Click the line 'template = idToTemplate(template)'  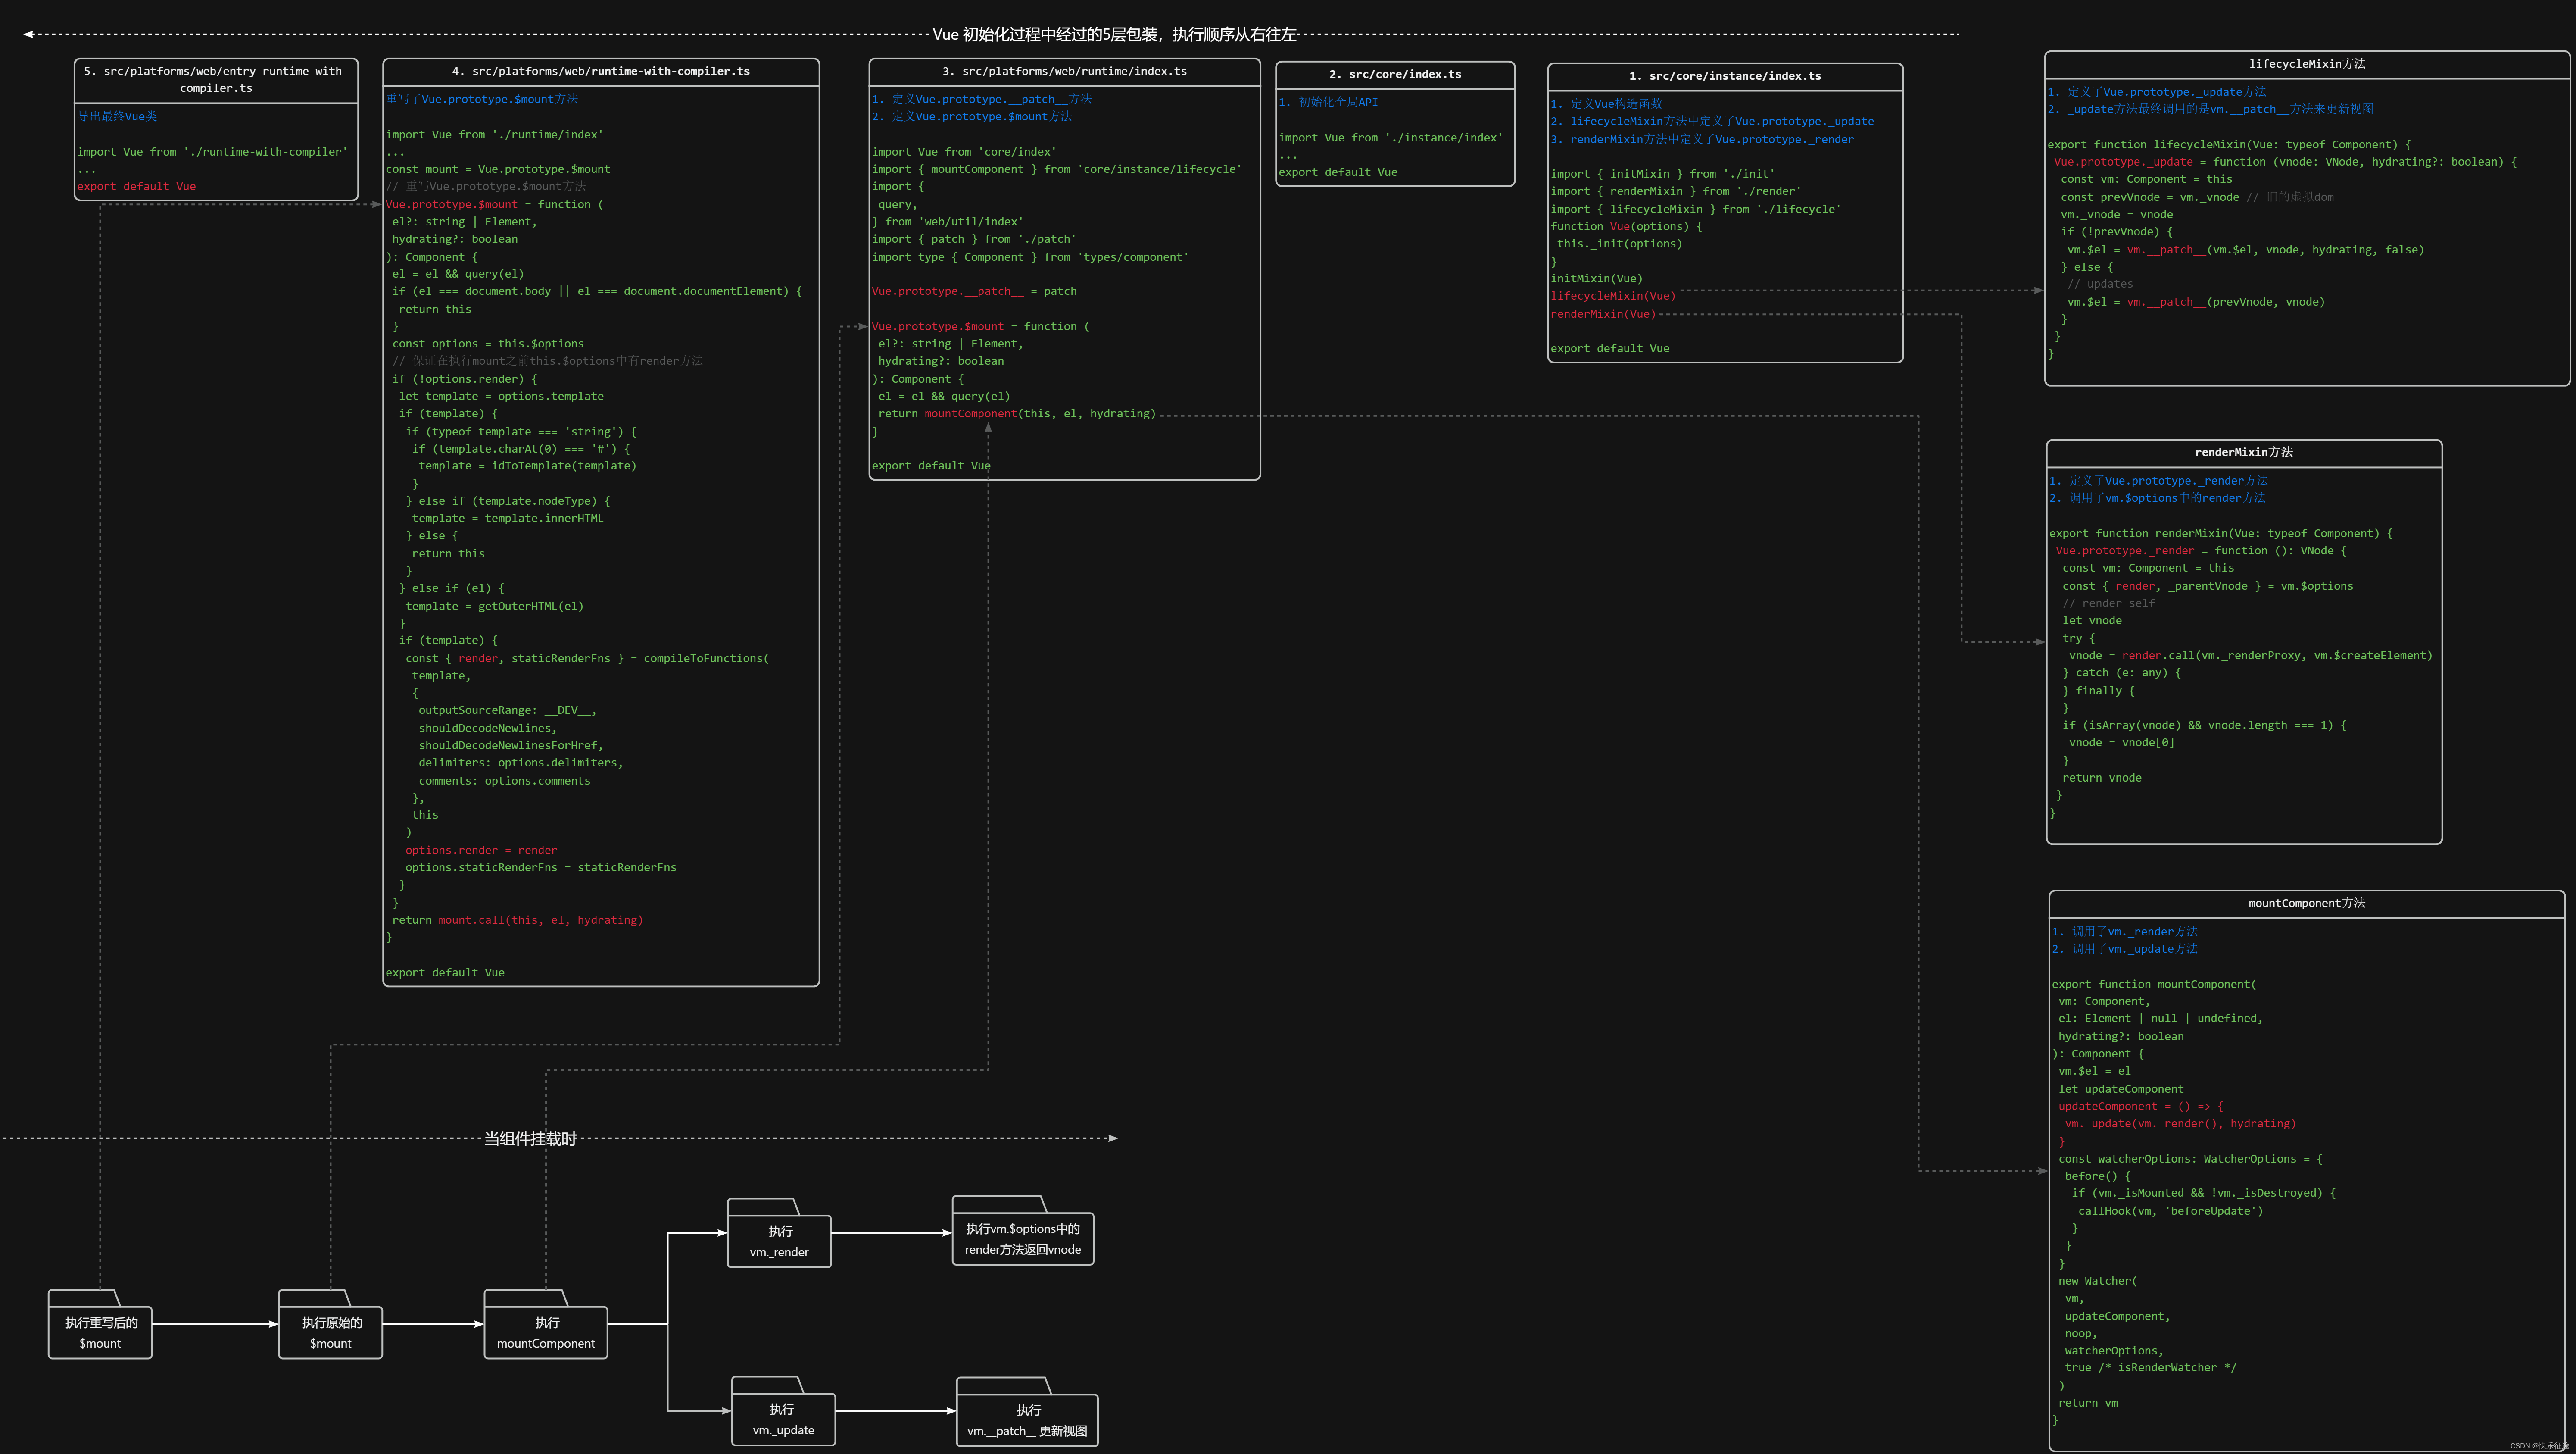pyautogui.click(x=527, y=466)
